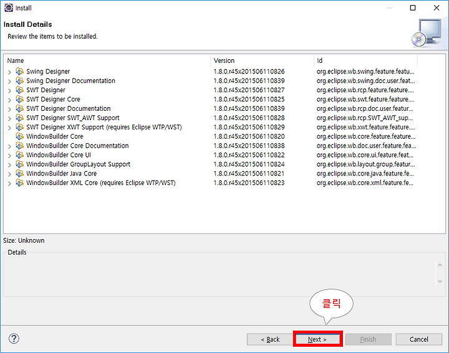The width and height of the screenshot is (449, 353).
Task: Click version 1.8.0.r45x201506110823
Action: [249, 182]
